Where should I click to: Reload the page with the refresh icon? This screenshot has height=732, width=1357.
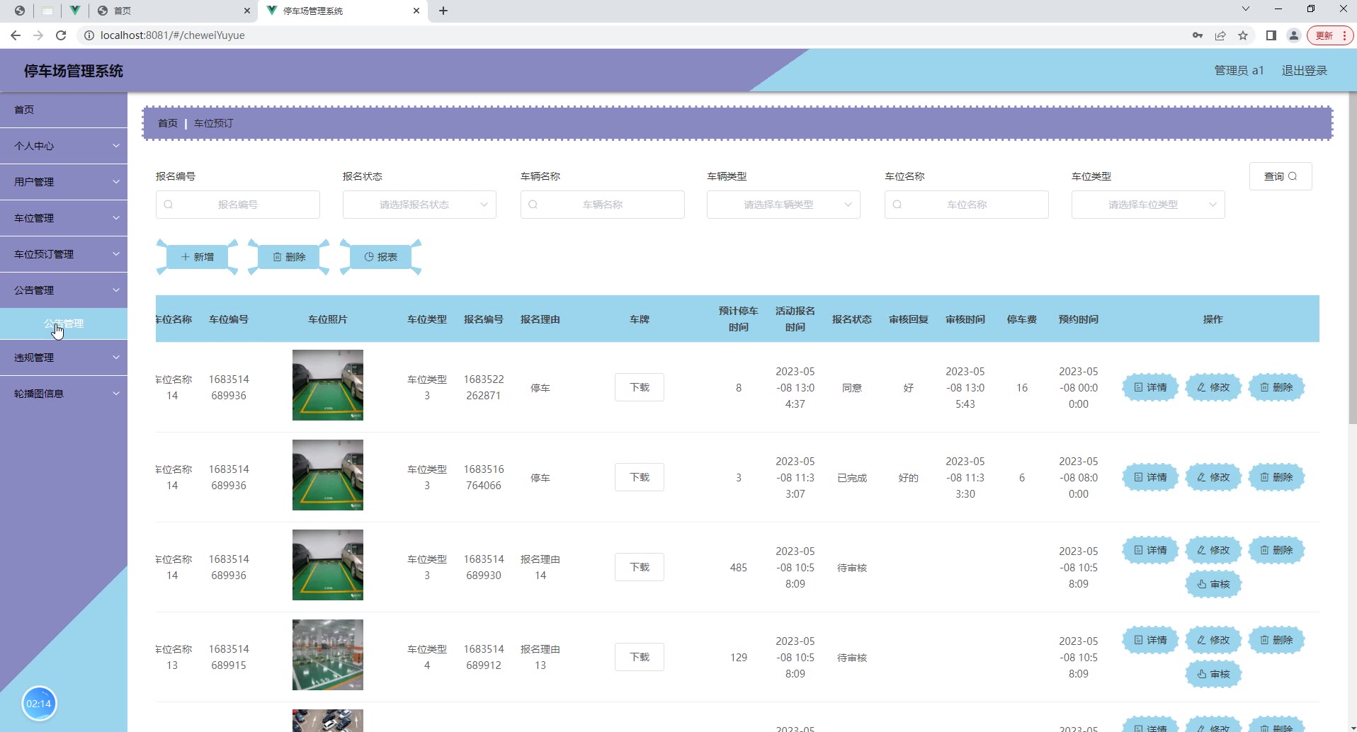[61, 35]
